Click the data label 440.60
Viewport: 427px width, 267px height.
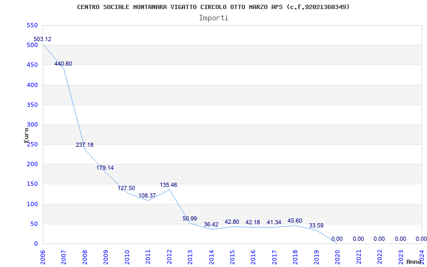click(x=63, y=64)
